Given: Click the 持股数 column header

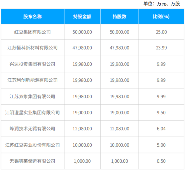Looking at the screenshot, I should (120, 17).
